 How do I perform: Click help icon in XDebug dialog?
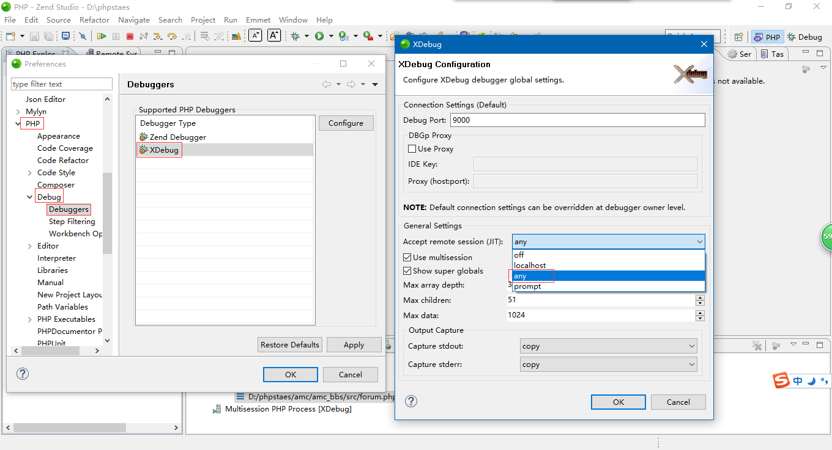pyautogui.click(x=412, y=401)
